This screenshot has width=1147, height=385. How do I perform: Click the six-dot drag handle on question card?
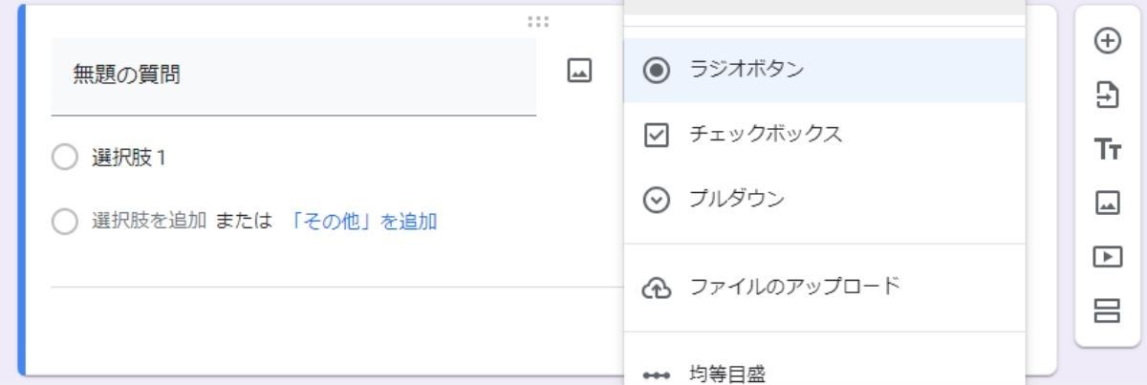[x=538, y=22]
